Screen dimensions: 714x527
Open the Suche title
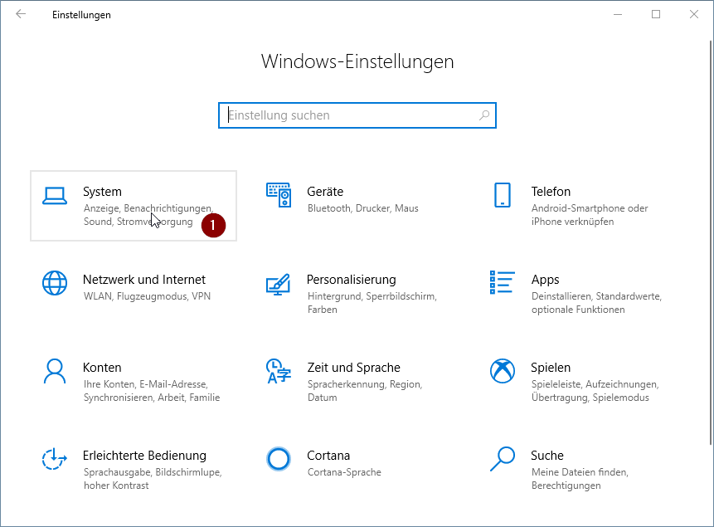pyautogui.click(x=546, y=456)
